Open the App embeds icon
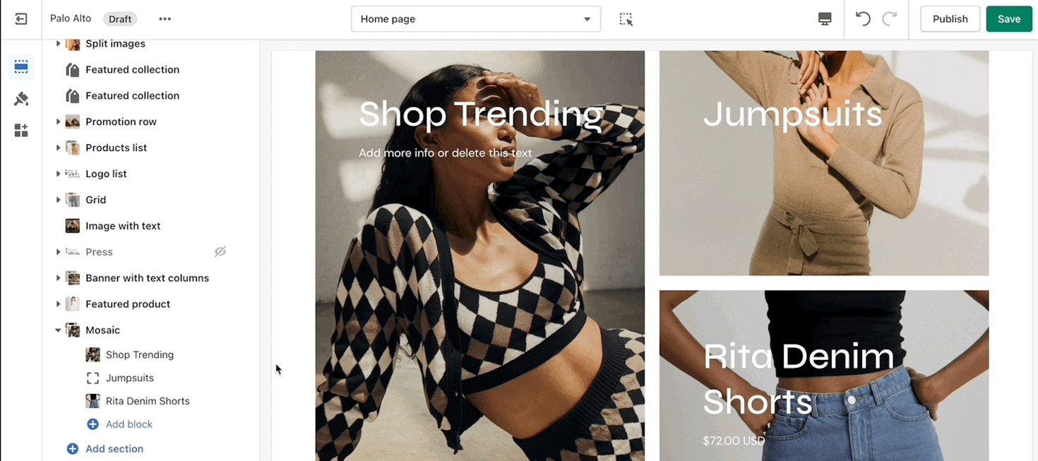 [x=21, y=131]
